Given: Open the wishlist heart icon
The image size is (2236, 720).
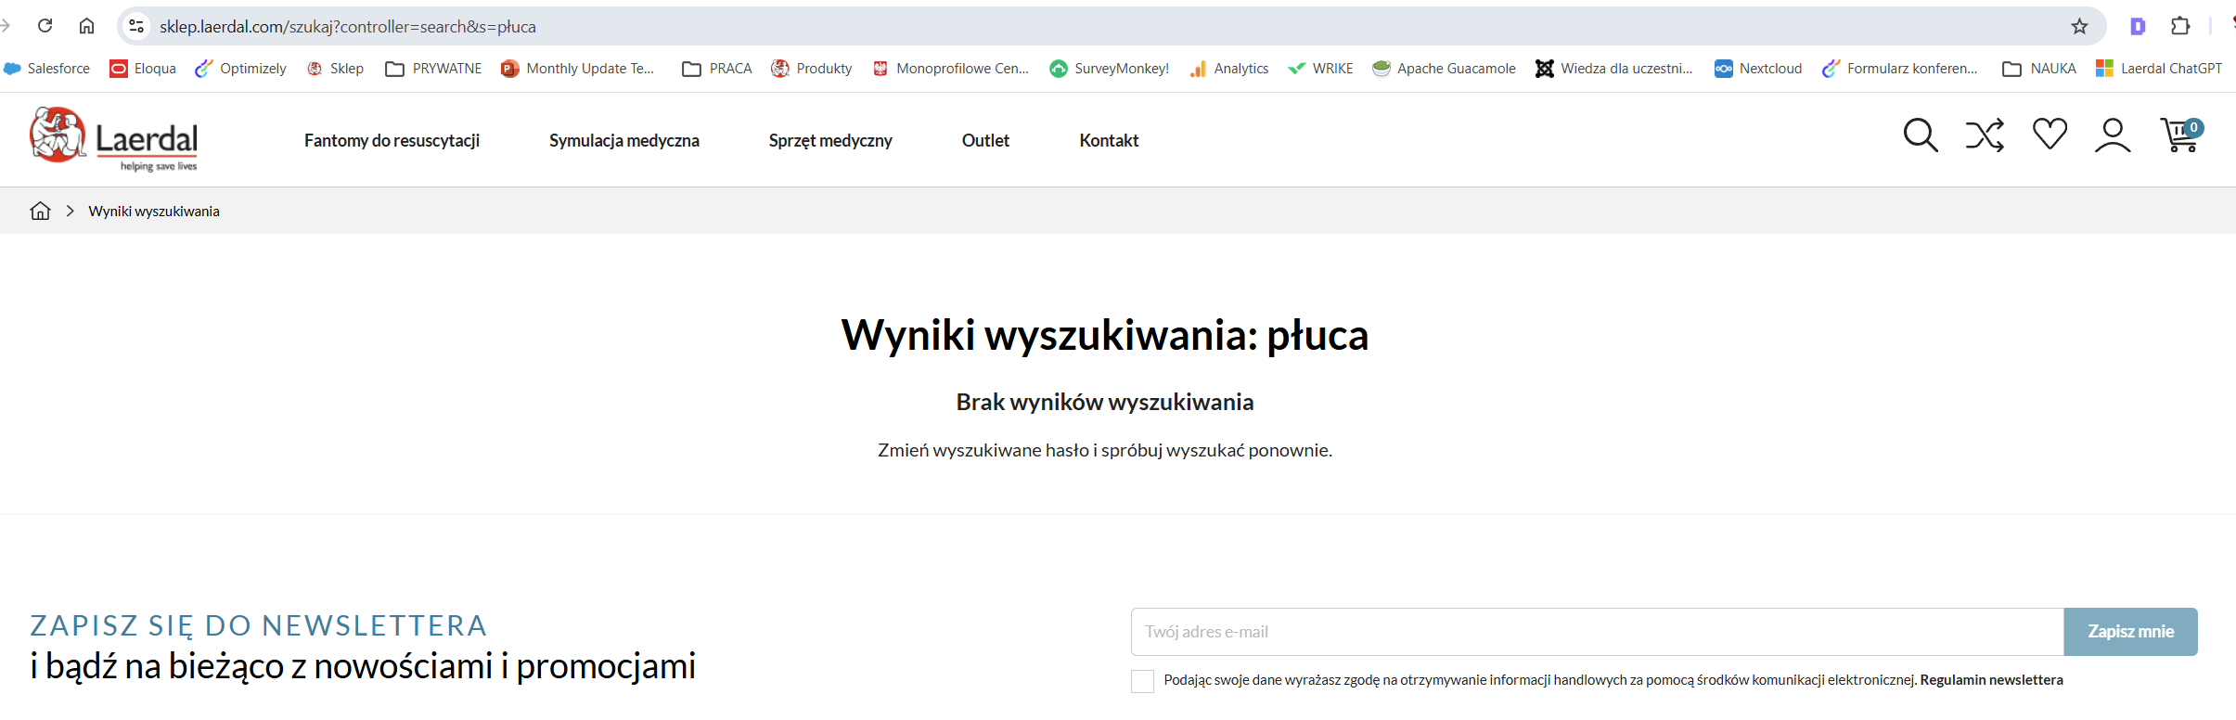Looking at the screenshot, I should coord(2050,134).
